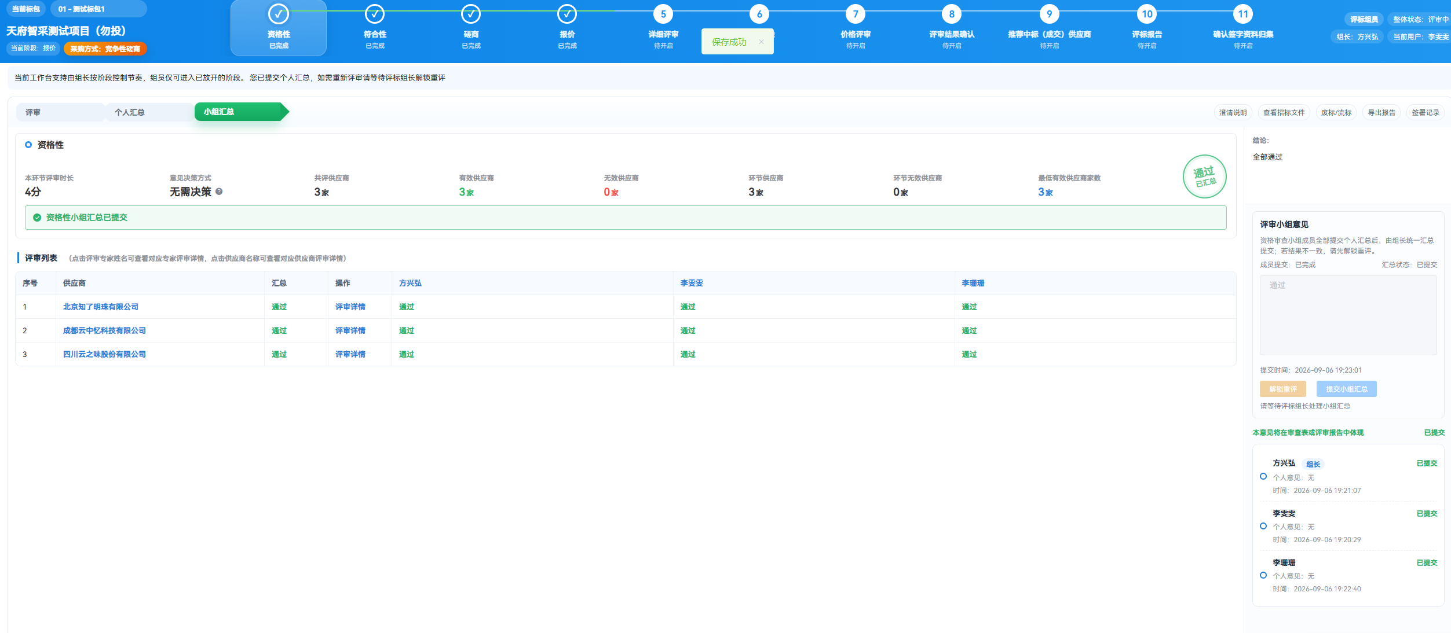Screen dimensions: 1451x633
Task: Switch to the 评审 tab
Action: 60,112
